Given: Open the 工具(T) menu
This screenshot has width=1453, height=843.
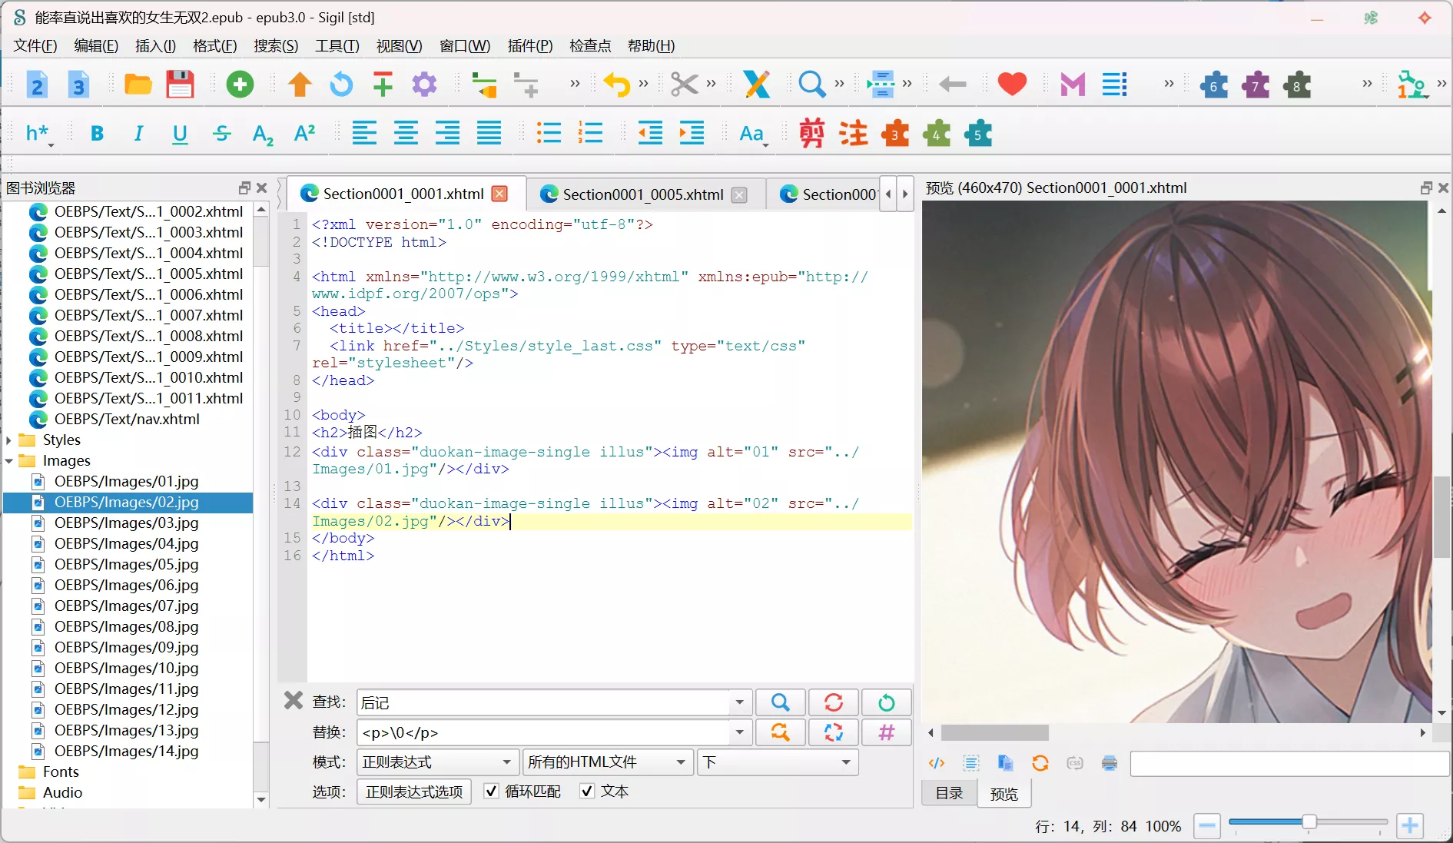Looking at the screenshot, I should (x=337, y=46).
